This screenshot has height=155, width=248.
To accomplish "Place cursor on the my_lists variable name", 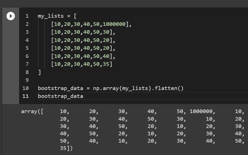I will (x=51, y=16).
